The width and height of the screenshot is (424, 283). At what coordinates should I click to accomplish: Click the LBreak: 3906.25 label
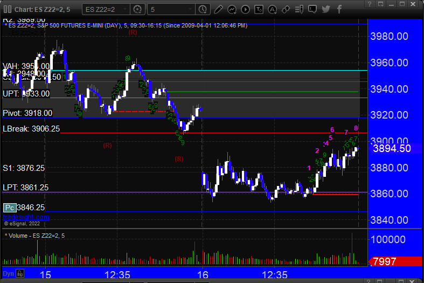click(x=31, y=129)
